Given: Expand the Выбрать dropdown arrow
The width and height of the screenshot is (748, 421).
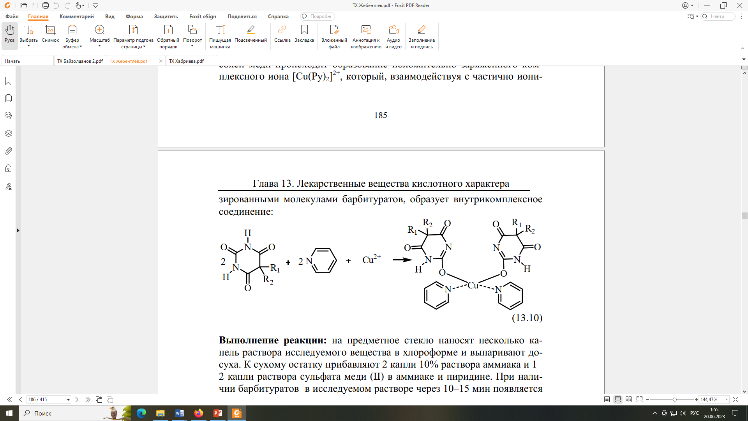Looking at the screenshot, I should tap(28, 46).
